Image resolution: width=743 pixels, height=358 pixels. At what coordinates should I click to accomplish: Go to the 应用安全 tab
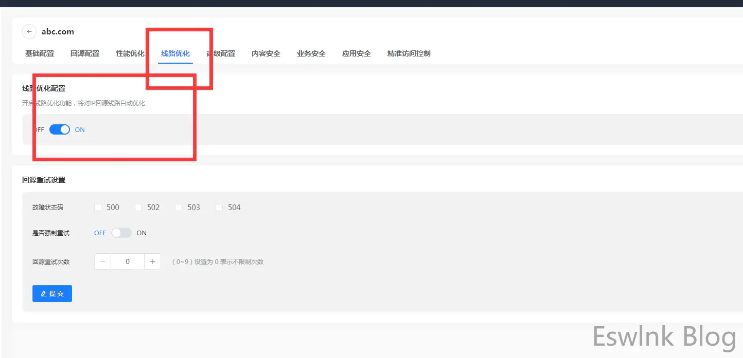pos(357,53)
